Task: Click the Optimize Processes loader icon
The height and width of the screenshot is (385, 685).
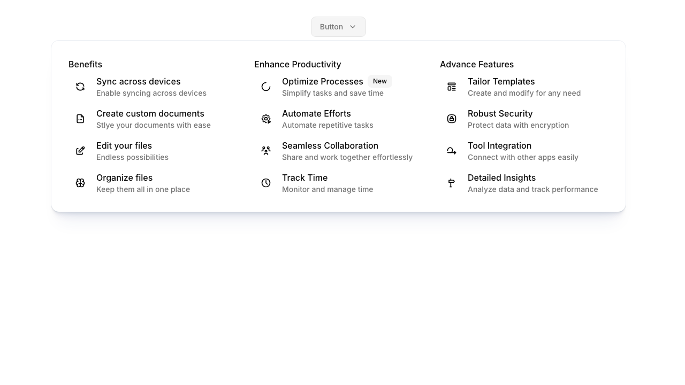Action: [266, 87]
